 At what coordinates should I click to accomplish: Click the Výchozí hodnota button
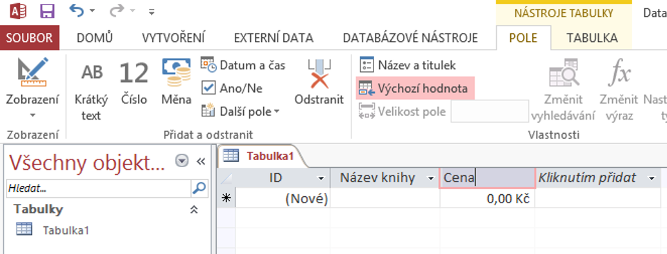coord(415,88)
